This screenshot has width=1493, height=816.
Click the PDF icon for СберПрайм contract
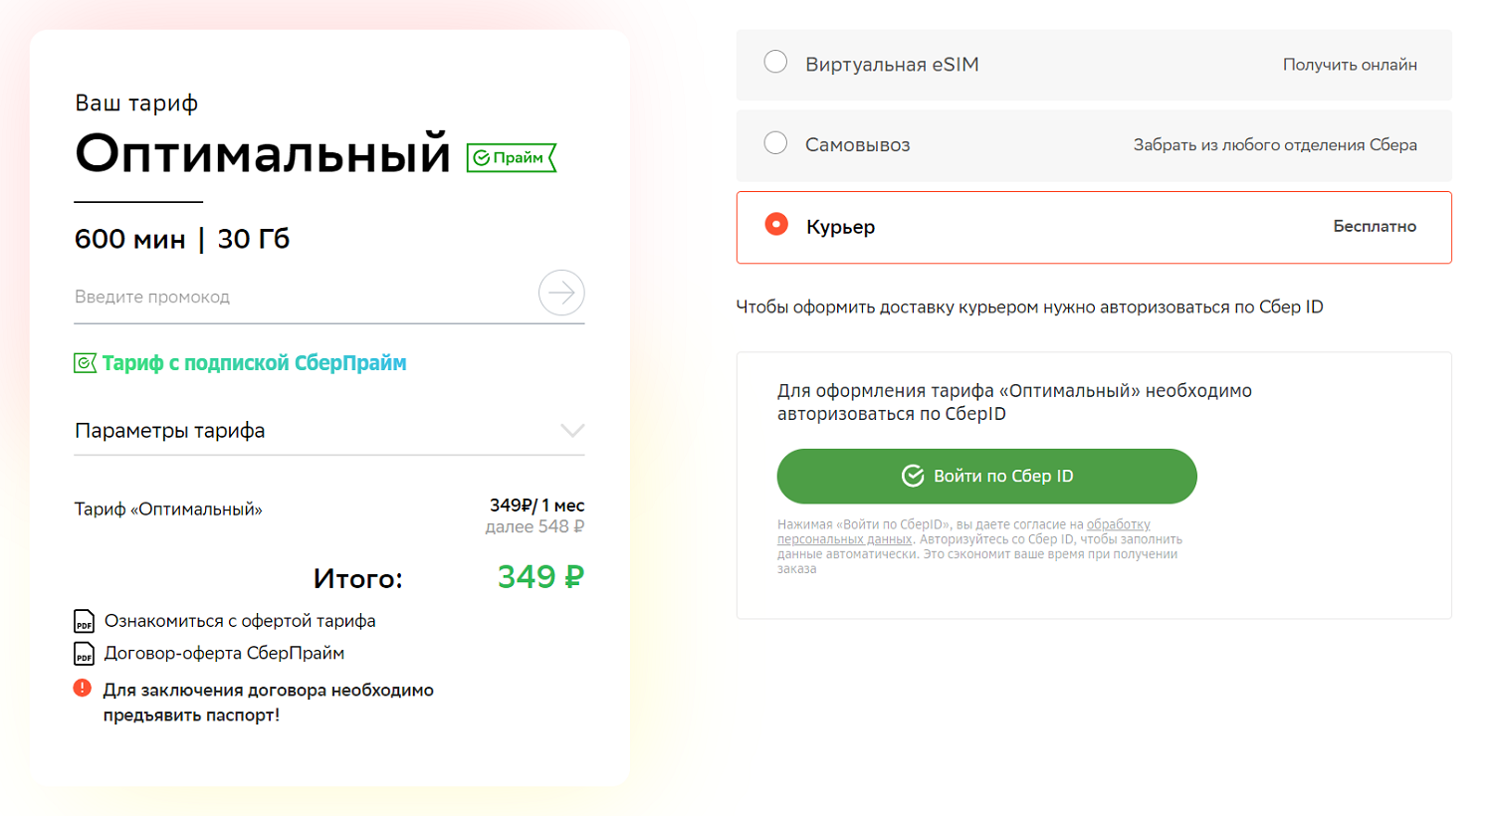[85, 654]
